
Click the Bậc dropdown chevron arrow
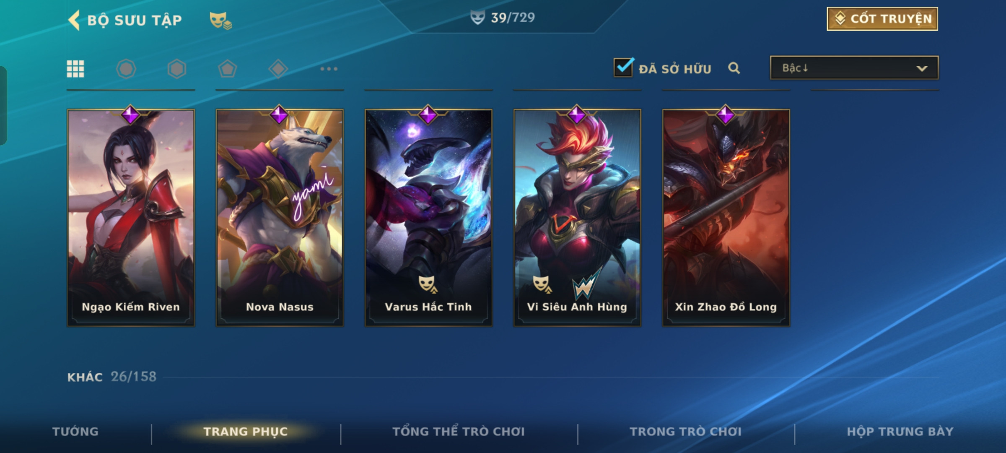point(922,68)
